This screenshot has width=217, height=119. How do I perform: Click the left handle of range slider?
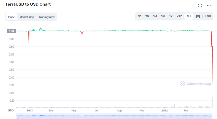point(16,118)
